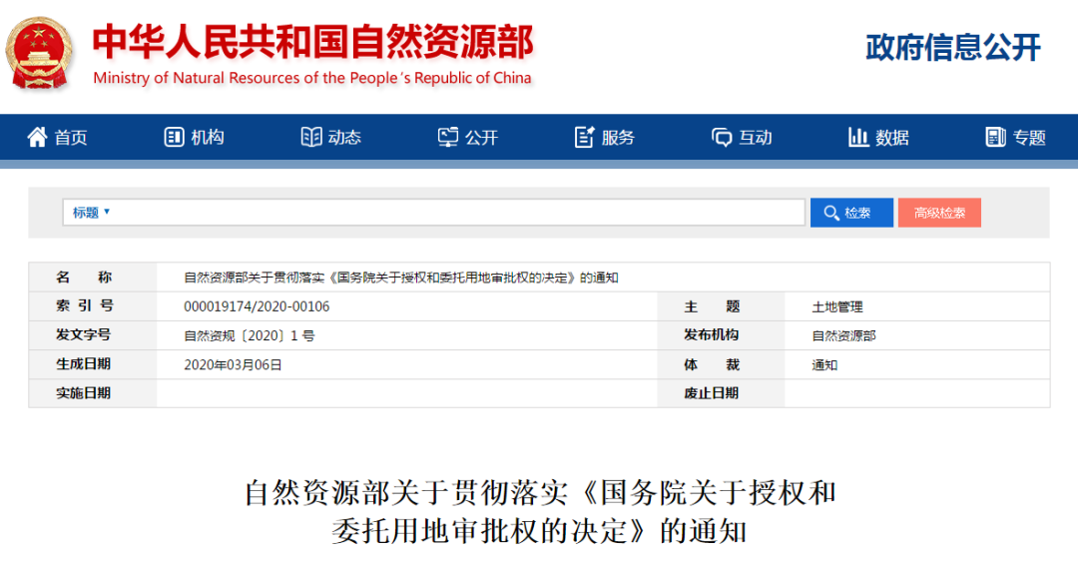Click the 政府信息公开 heading link
The image size is (1078, 564).
click(x=953, y=48)
